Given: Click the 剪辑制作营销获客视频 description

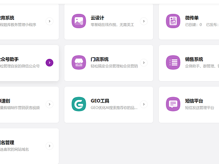Looking at the screenshot, I should pos(20,108).
